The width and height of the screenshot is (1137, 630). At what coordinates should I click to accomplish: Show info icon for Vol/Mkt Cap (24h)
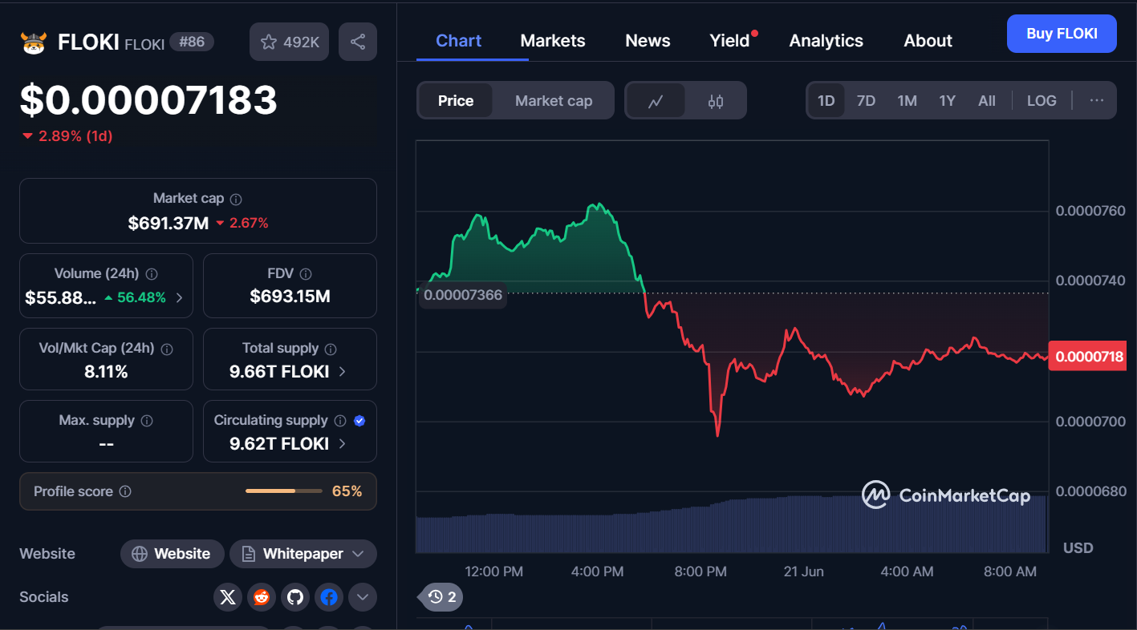coord(167,349)
